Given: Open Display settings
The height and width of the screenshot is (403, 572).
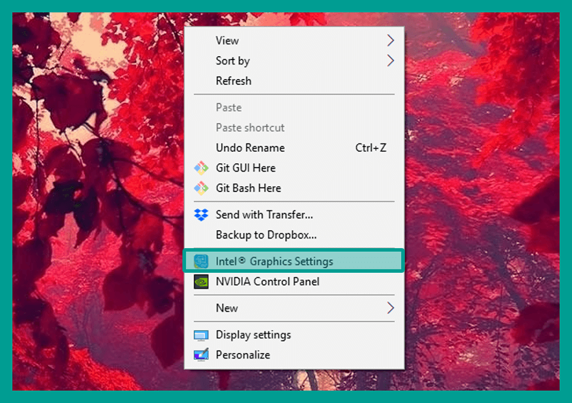Looking at the screenshot, I should pyautogui.click(x=294, y=335).
